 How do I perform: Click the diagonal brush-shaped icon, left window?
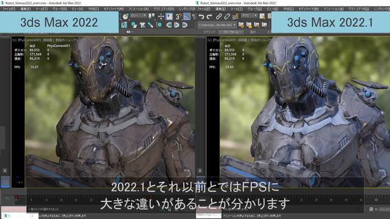[x=151, y=25]
